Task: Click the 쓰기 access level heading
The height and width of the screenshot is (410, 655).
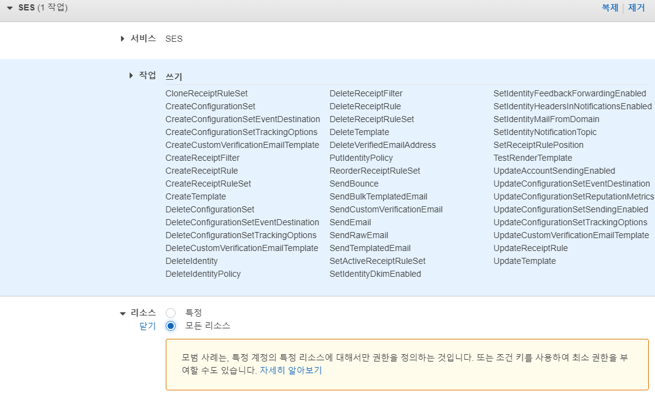Action: (x=174, y=77)
